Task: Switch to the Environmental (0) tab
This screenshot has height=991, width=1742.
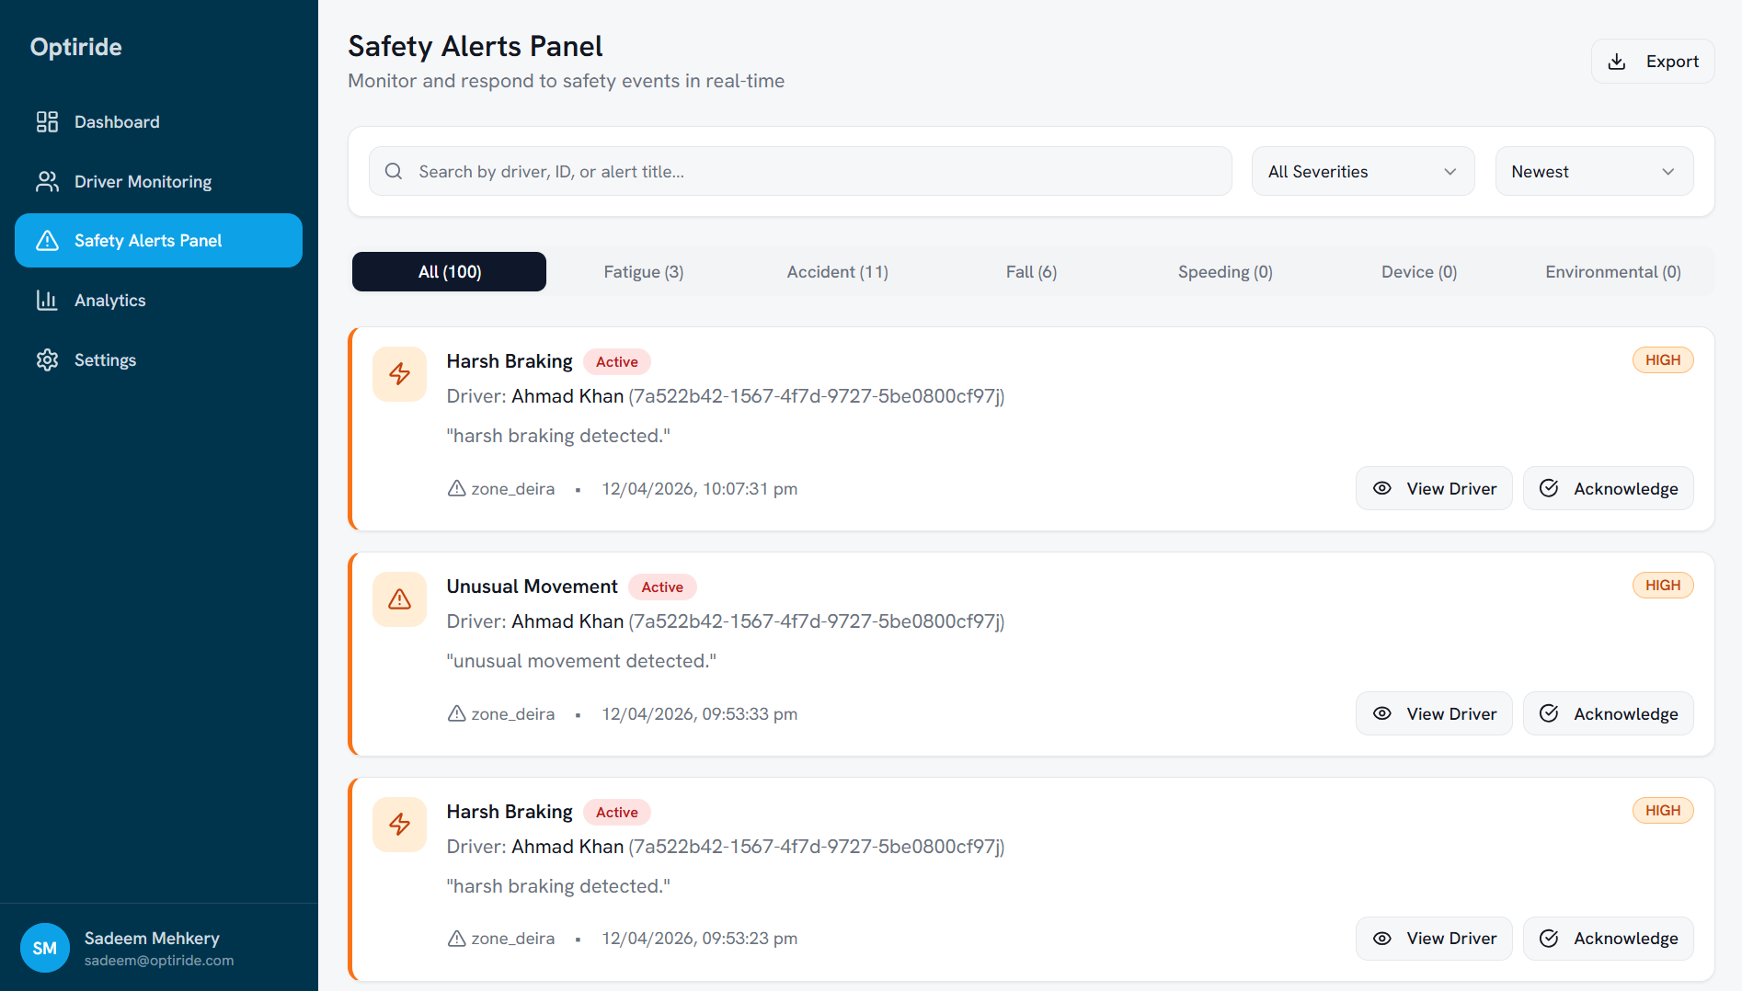Action: pyautogui.click(x=1613, y=271)
